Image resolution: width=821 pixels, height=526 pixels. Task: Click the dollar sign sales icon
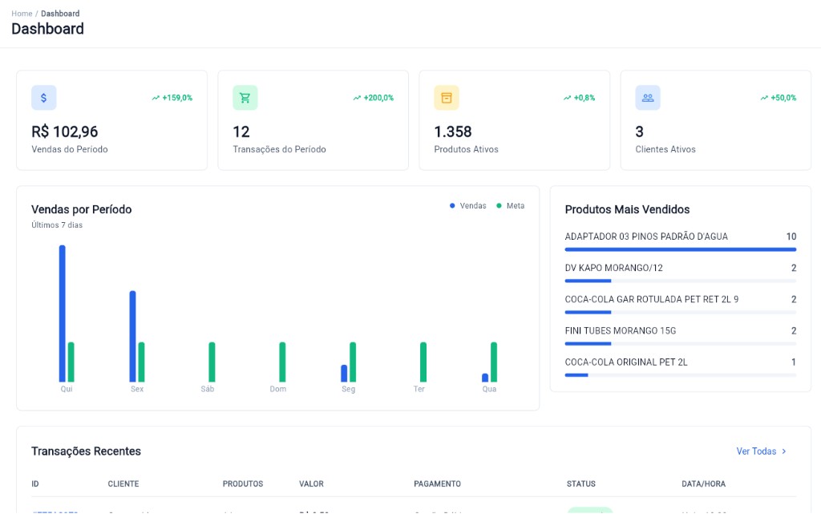(x=43, y=98)
